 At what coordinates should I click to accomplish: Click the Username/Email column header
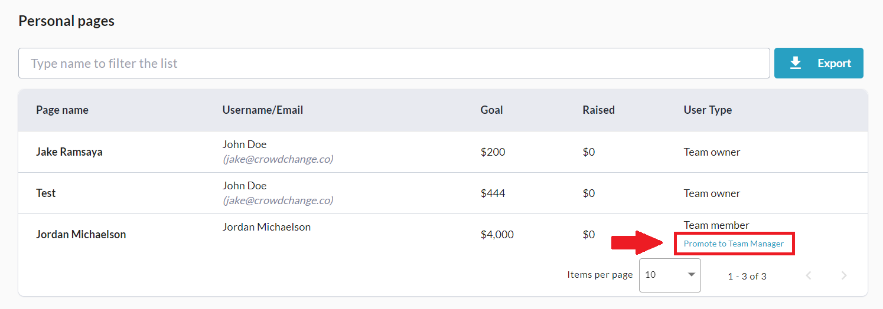click(x=262, y=110)
